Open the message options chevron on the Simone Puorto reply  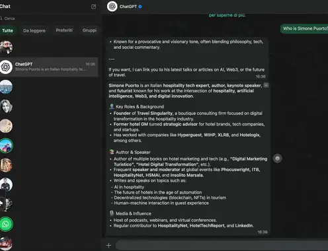pyautogui.click(x=266, y=85)
